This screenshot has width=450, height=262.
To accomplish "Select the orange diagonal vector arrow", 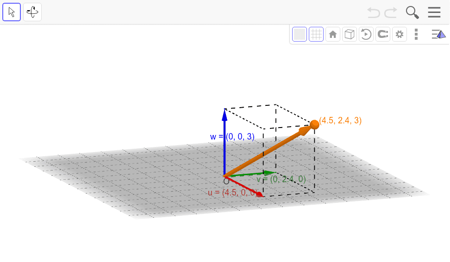I will coord(269,151).
